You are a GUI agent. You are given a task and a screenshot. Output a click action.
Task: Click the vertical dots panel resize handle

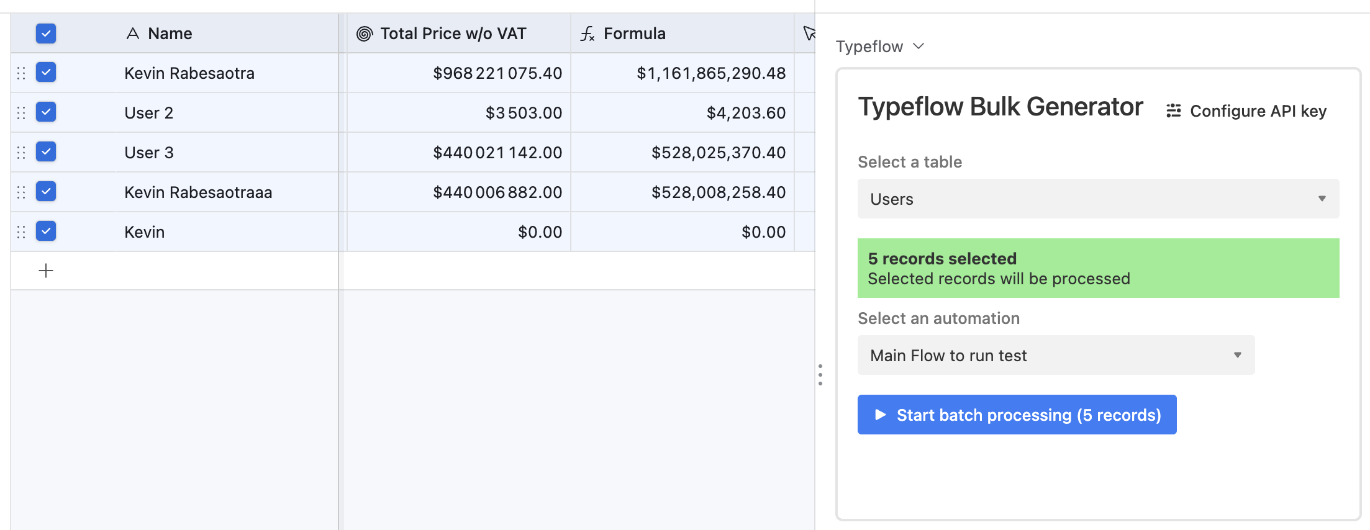point(820,375)
